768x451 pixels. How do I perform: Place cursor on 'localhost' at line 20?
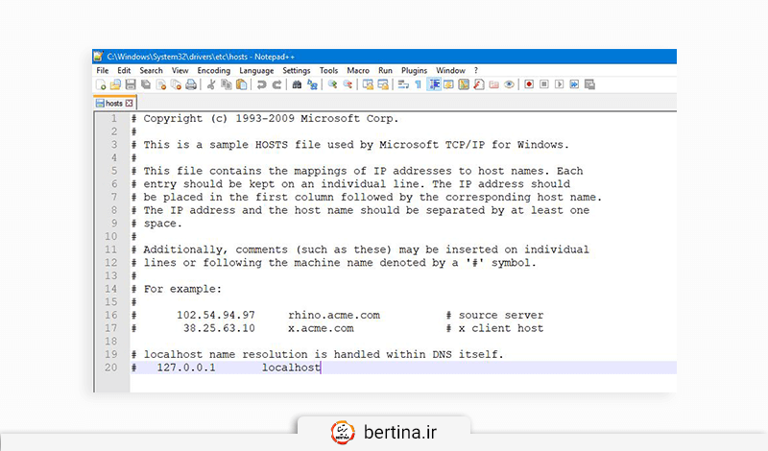click(291, 368)
